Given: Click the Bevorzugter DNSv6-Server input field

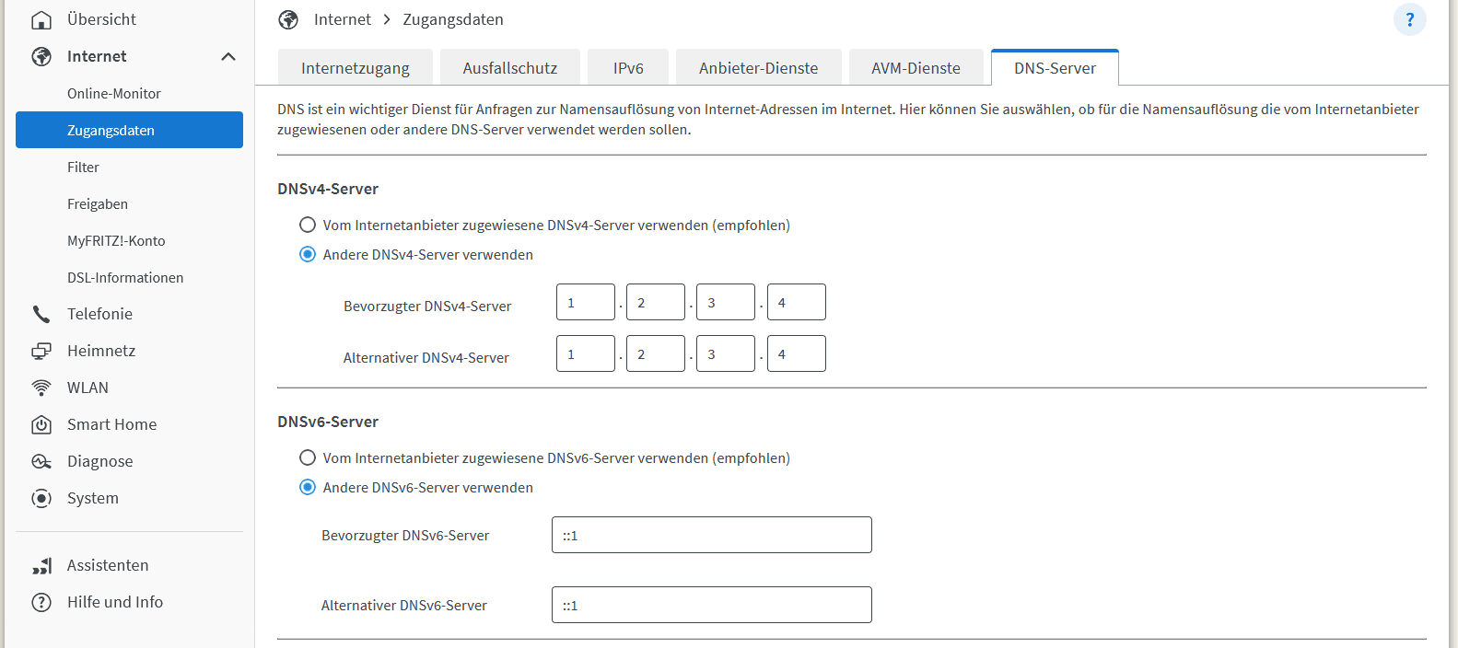Looking at the screenshot, I should 711,535.
